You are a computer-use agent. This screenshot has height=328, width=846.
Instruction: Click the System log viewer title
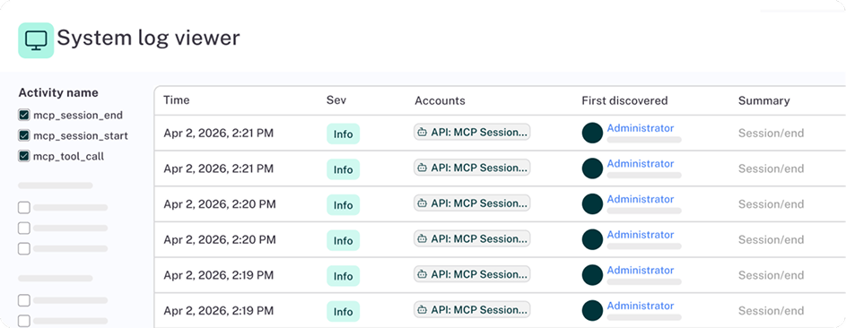(148, 38)
